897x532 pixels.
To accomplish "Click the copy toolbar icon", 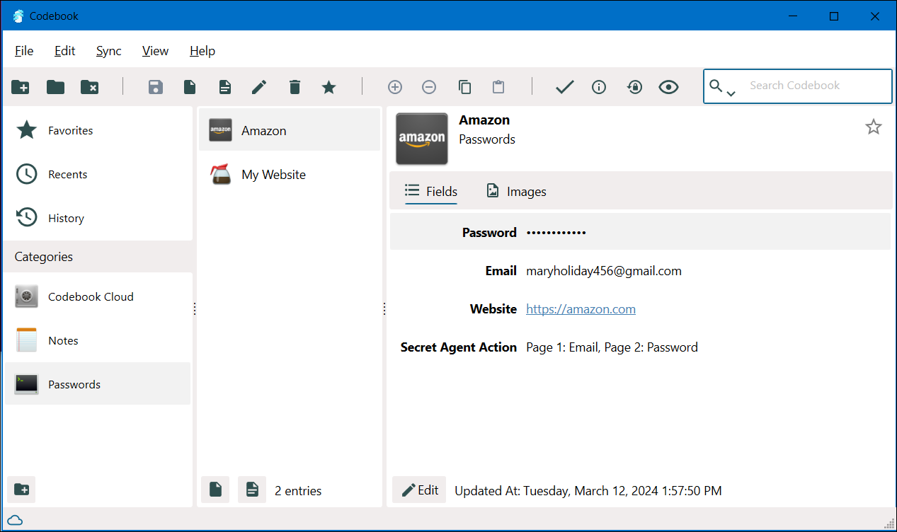I will (464, 87).
